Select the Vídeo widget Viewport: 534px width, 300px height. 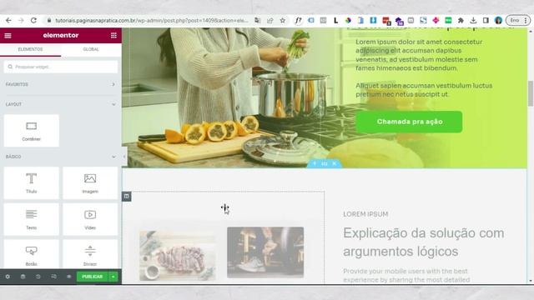coord(90,219)
